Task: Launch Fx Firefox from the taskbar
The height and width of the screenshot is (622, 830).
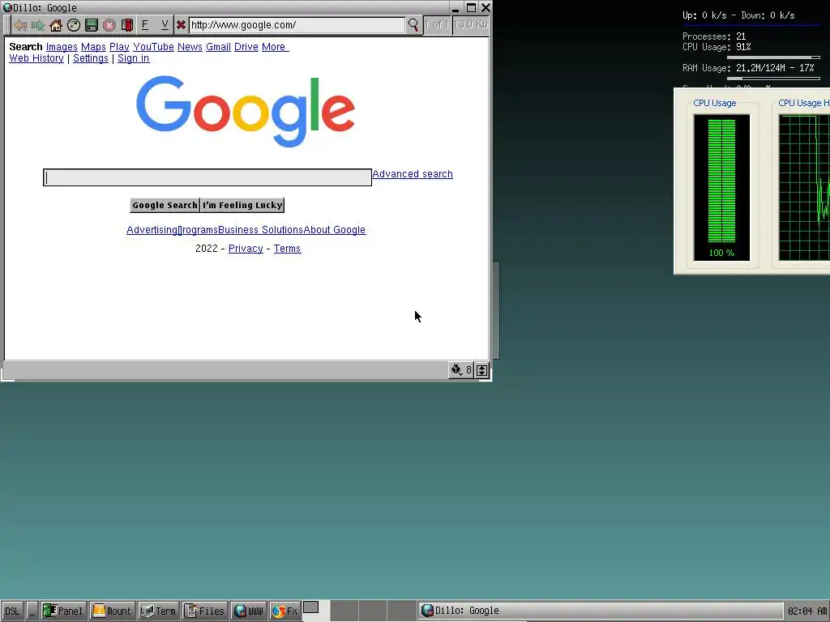Action: point(285,611)
